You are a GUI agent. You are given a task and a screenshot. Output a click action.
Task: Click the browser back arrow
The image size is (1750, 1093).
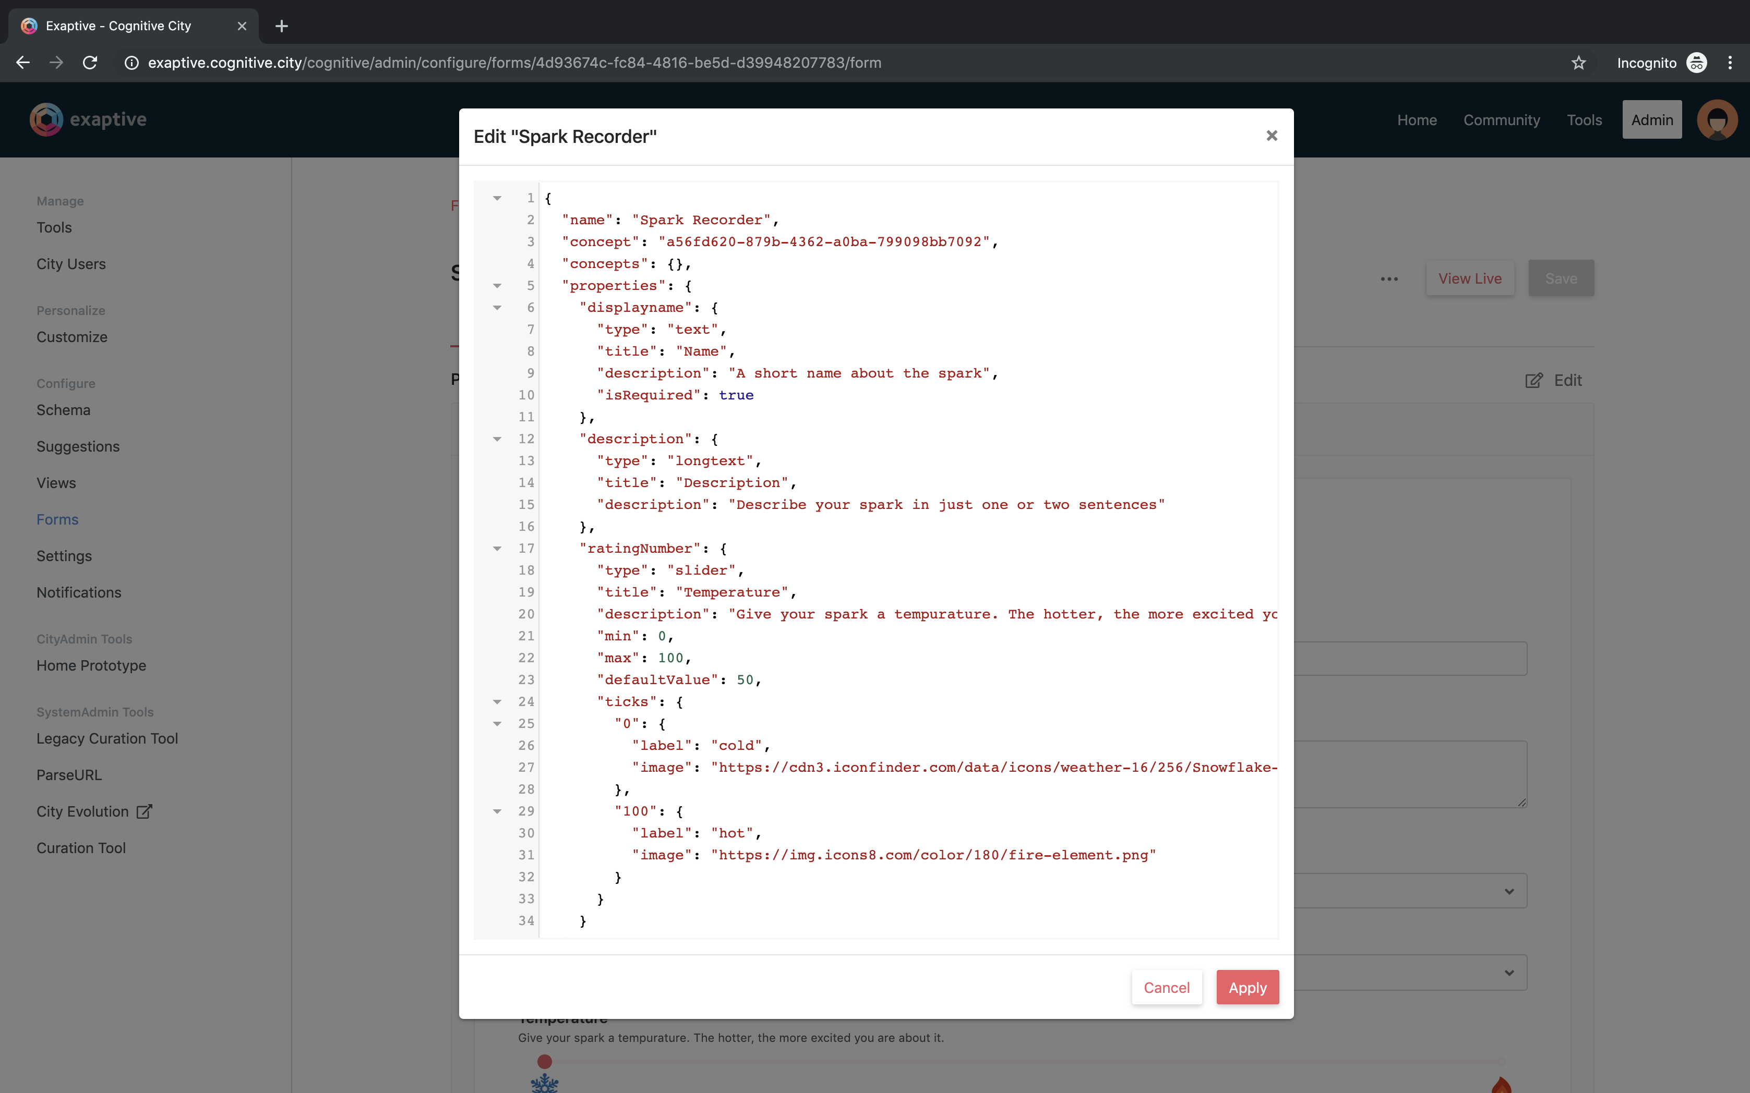pos(22,63)
